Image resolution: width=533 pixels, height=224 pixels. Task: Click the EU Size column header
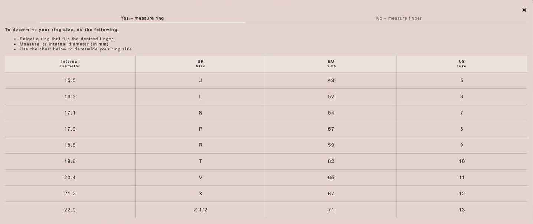[x=331, y=64]
